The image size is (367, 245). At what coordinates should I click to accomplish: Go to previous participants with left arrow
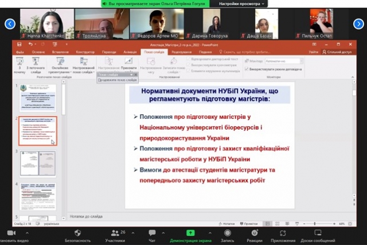(x=10, y=24)
